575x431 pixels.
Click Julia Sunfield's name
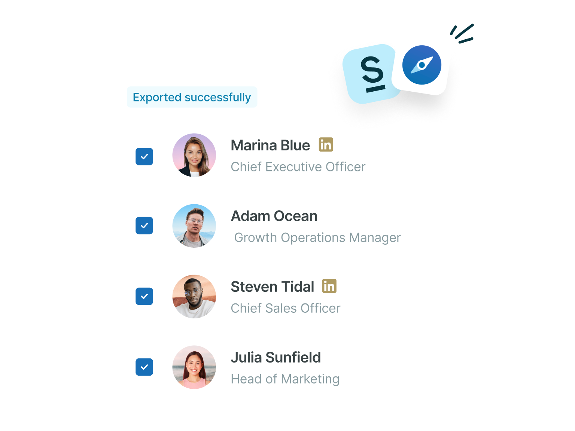[x=276, y=357]
